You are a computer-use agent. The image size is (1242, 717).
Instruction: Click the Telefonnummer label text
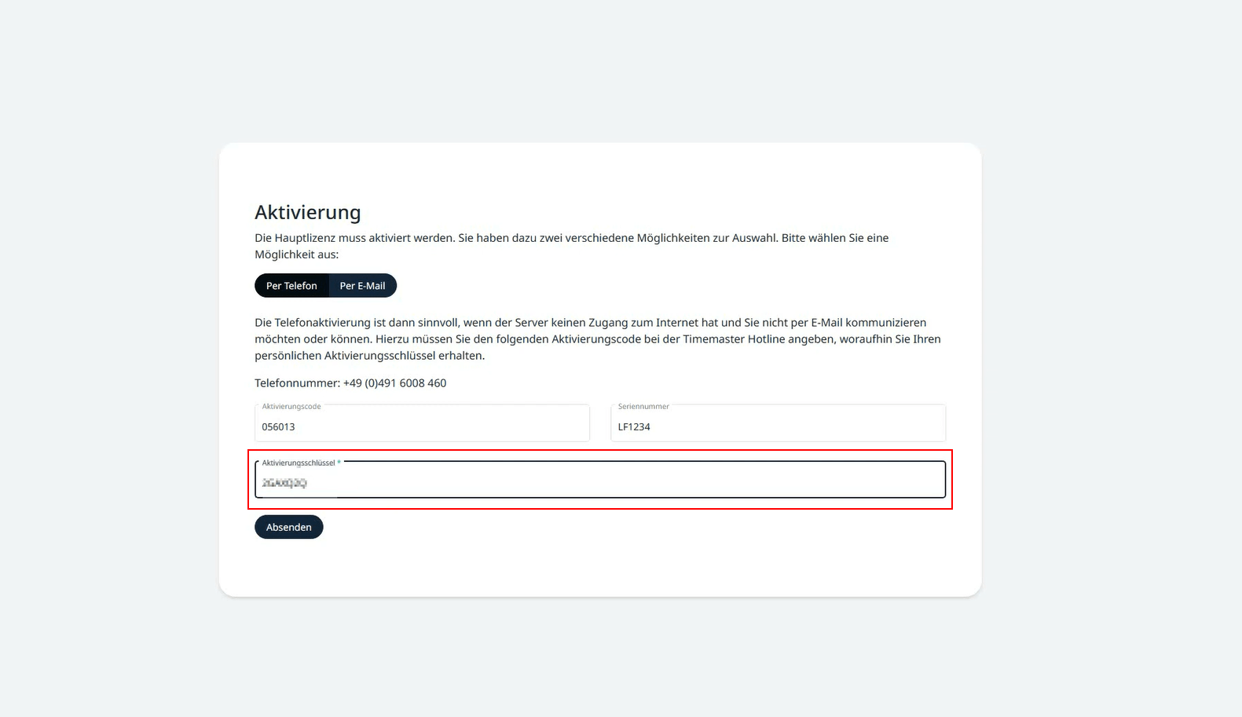(x=295, y=382)
